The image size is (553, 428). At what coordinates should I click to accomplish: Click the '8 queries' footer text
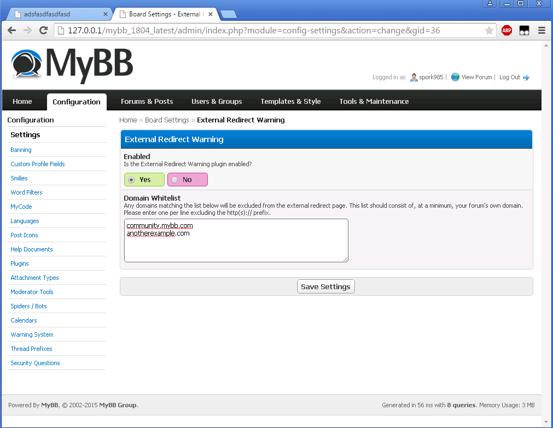(461, 405)
